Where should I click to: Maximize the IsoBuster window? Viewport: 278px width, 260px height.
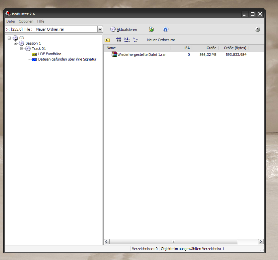point(252,14)
